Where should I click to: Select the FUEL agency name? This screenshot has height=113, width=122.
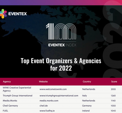coord(5,111)
